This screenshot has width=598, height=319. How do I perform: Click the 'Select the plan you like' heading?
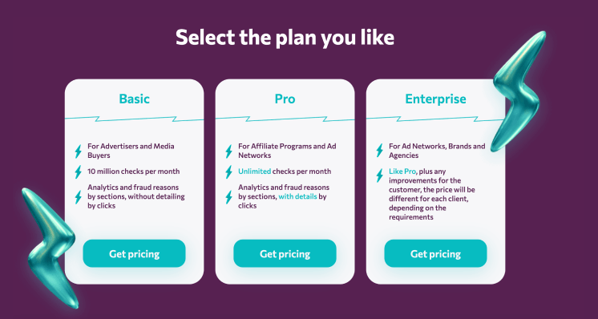[285, 38]
